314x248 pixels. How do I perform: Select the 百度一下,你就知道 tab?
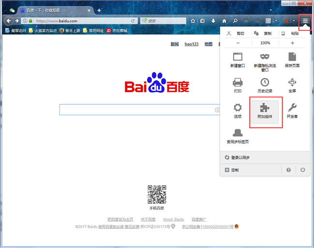click(x=55, y=11)
